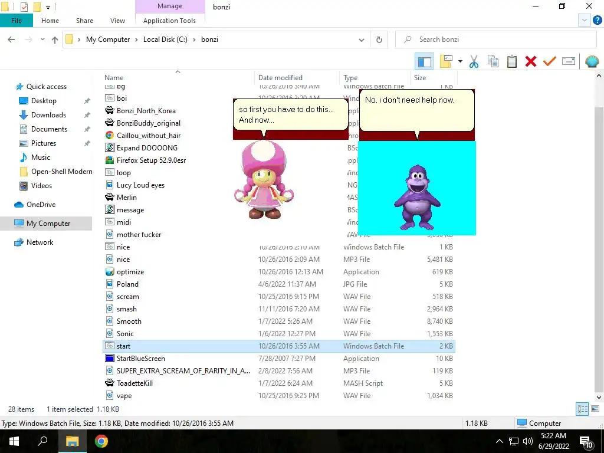Open the blue Help question icon
604x453 pixels.
(598, 21)
